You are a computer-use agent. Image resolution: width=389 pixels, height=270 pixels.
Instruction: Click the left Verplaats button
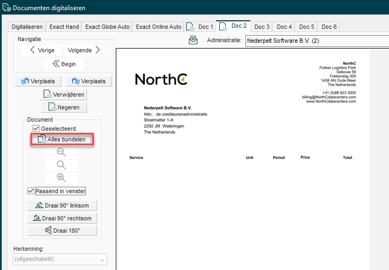click(38, 81)
